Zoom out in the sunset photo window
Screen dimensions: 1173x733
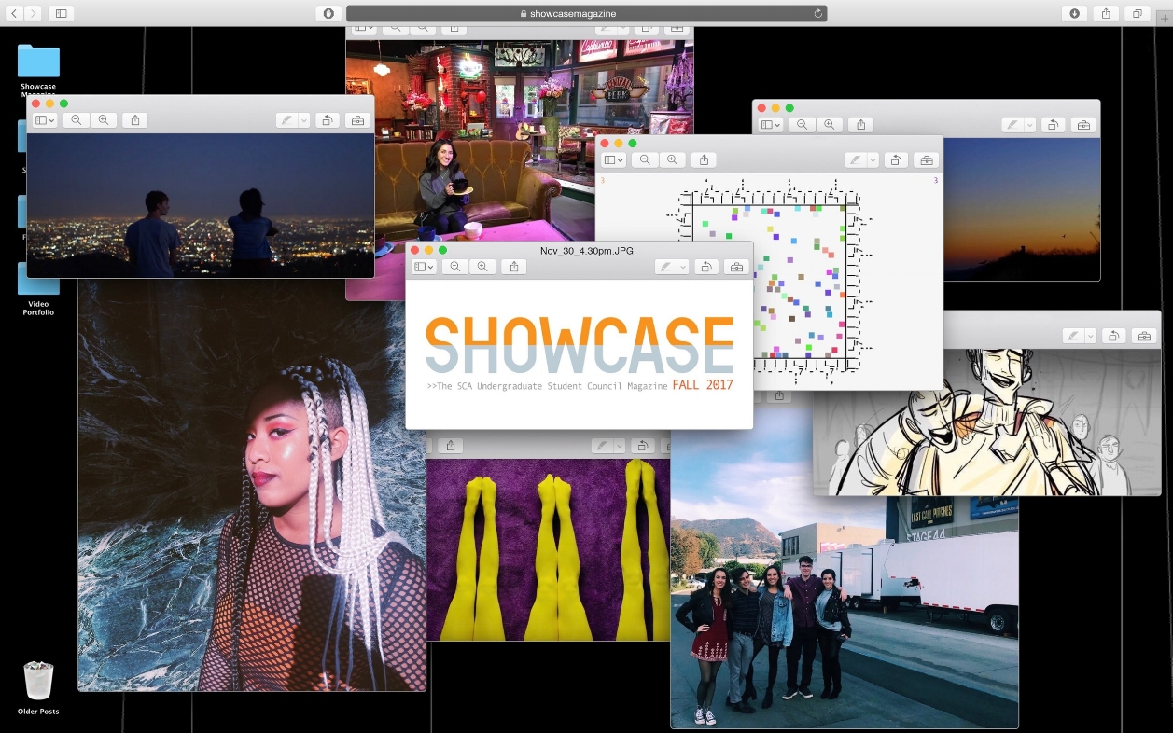pyautogui.click(x=802, y=125)
